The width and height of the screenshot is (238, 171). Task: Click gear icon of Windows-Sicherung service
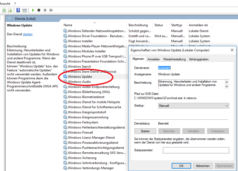point(65,158)
